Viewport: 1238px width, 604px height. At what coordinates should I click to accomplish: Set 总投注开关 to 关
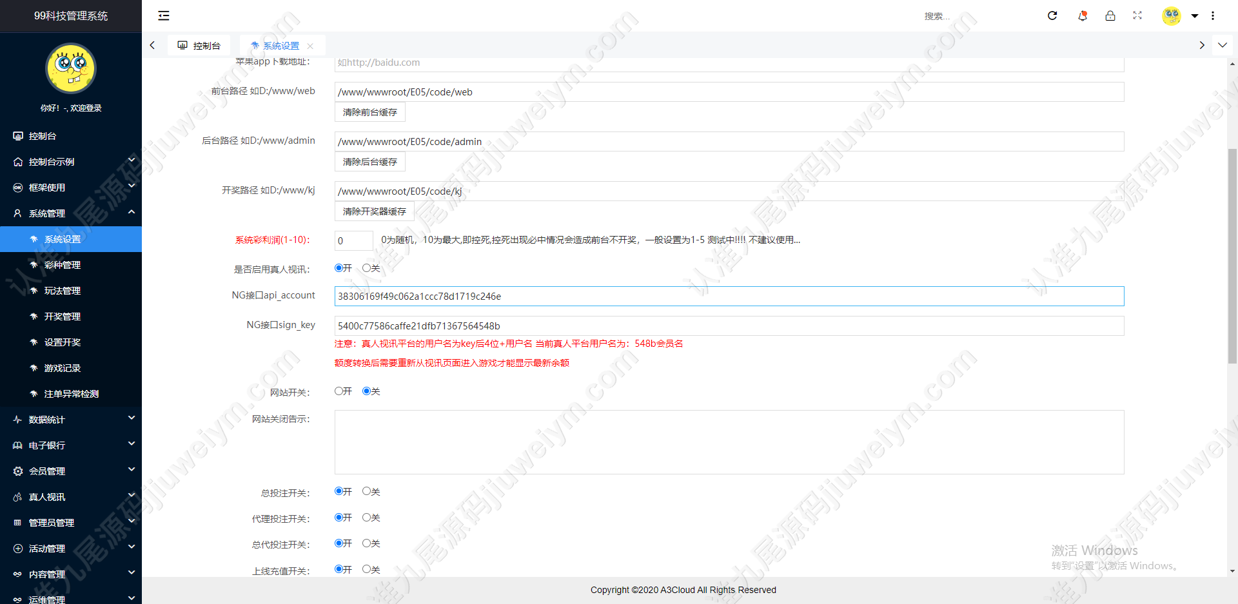coord(366,491)
